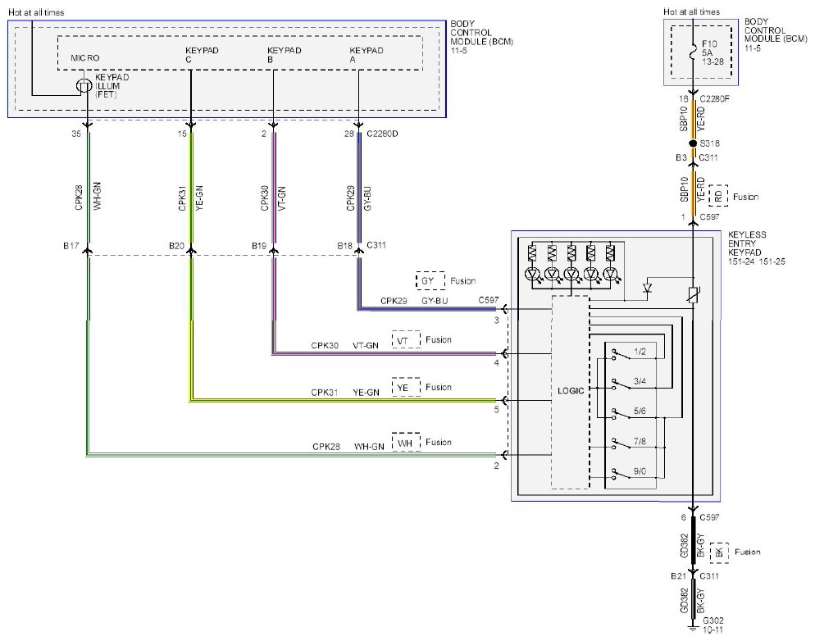Click the 7/8 keypad switch symbol
Image resolution: width=815 pixels, height=641 pixels.
[x=620, y=444]
